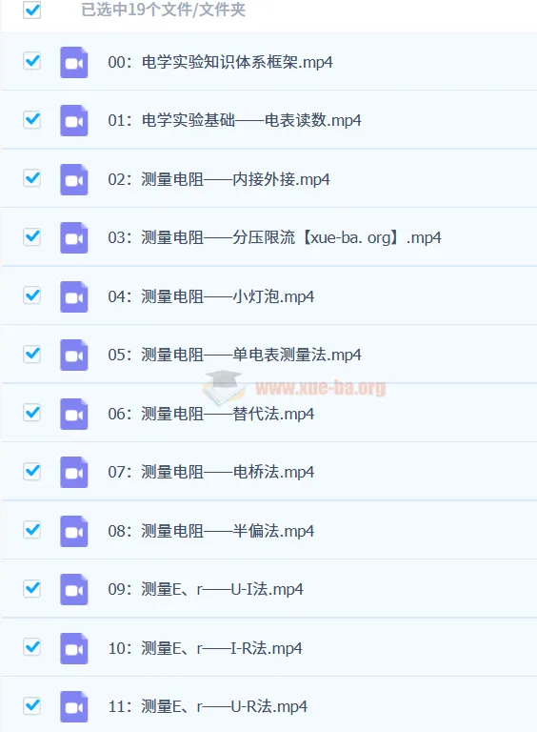Screen dimensions: 537x732
Task: Click video icon of 02 内接外接 file
Action: point(74,179)
